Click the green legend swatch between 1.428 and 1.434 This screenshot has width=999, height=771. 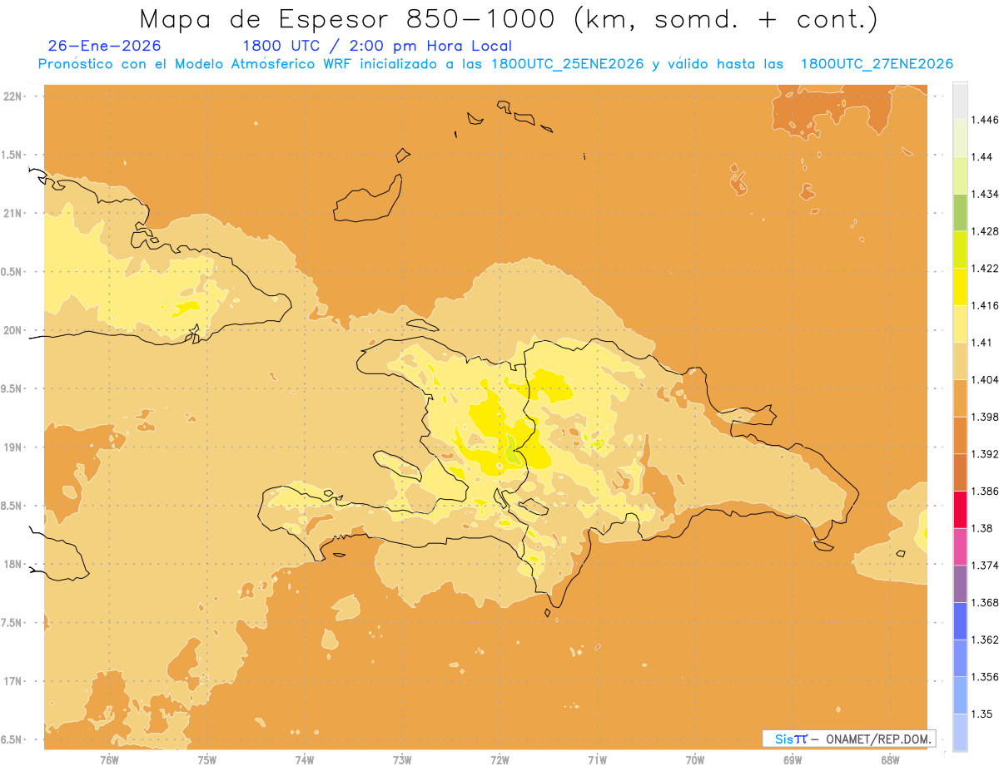[x=960, y=212]
